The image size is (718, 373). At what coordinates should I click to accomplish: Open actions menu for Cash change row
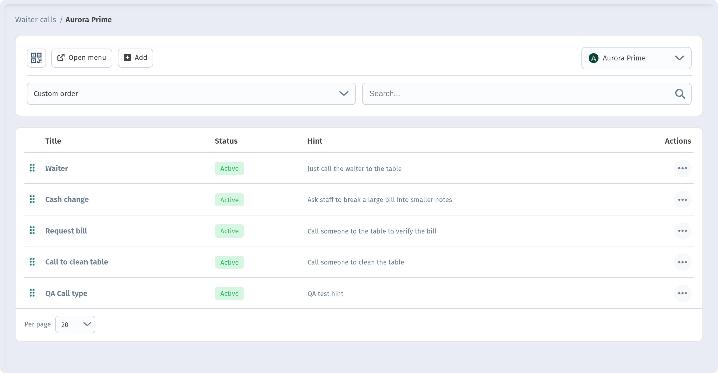click(682, 200)
